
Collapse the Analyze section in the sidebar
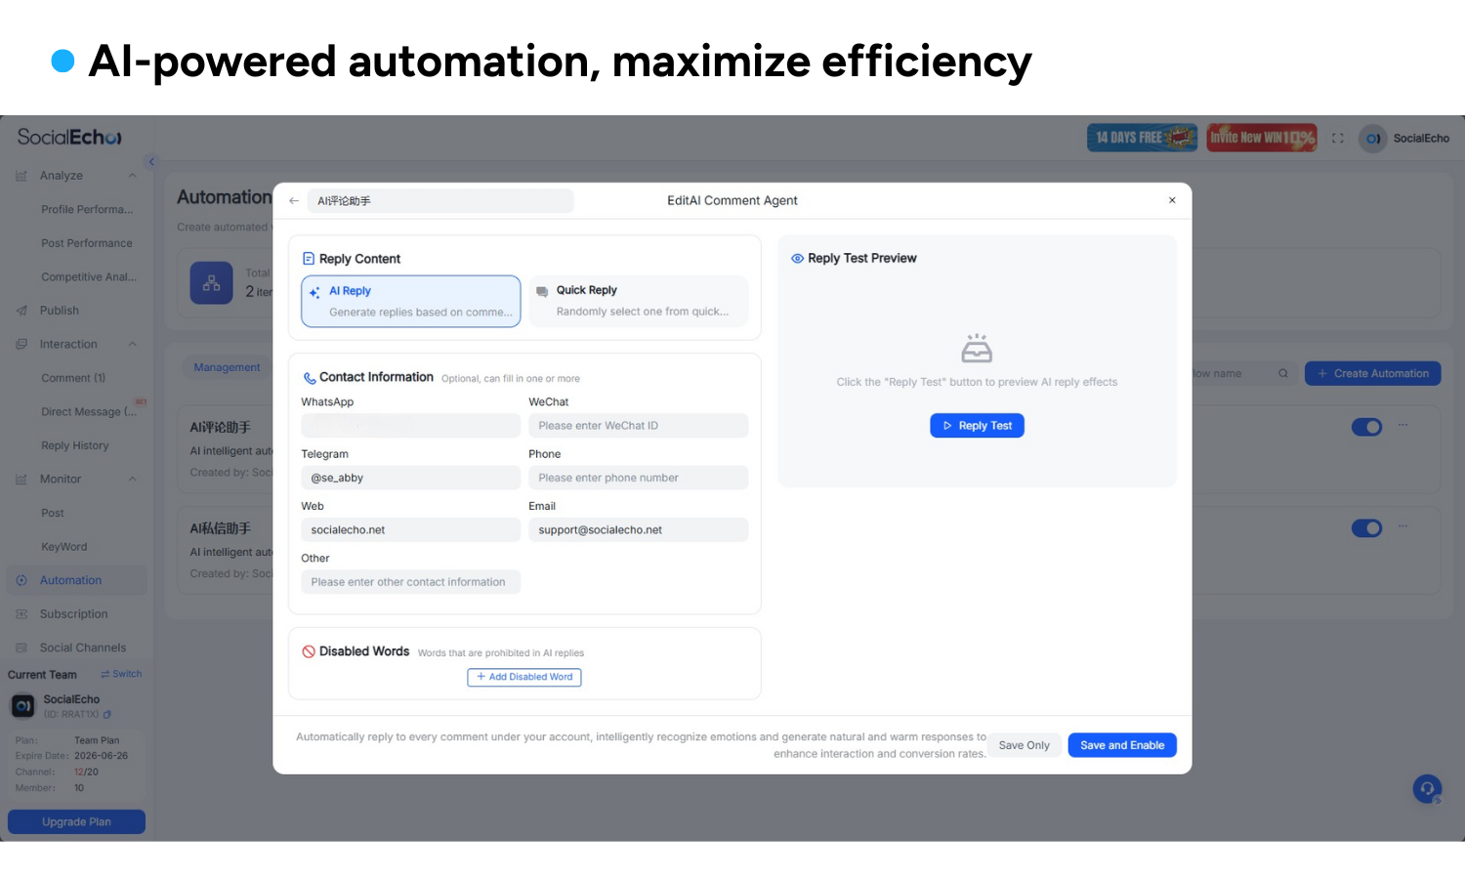[134, 176]
